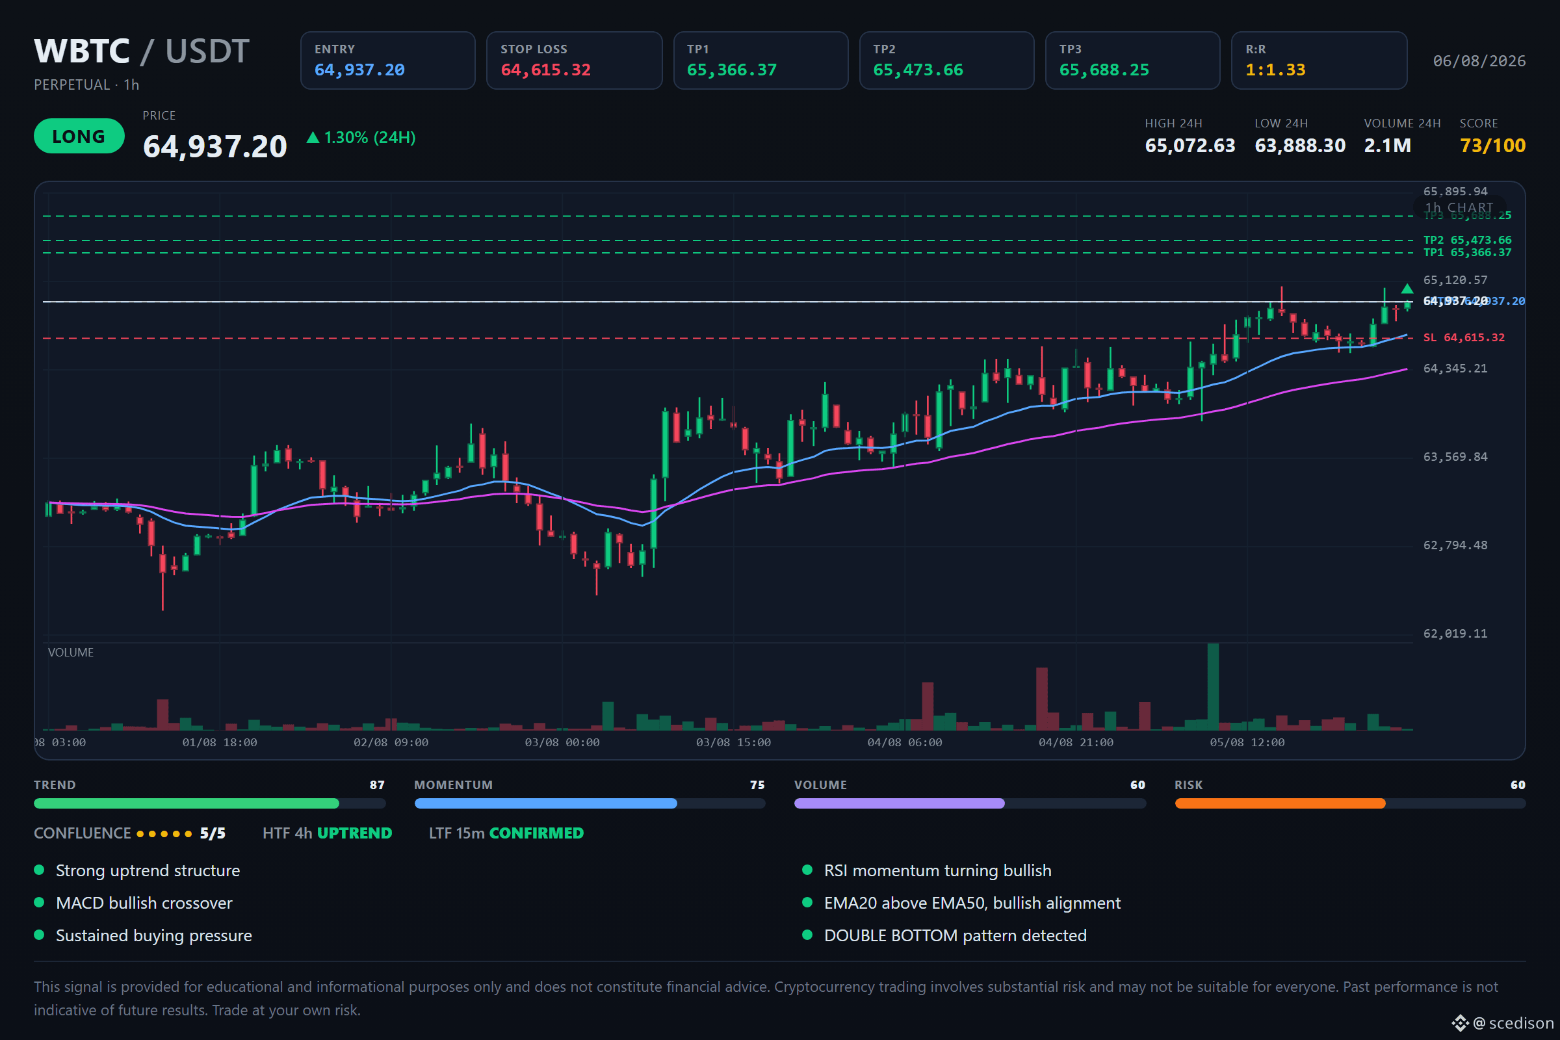Click the green long-entry triangle marker on the chart
This screenshot has height=1040, width=1560.
(1407, 289)
